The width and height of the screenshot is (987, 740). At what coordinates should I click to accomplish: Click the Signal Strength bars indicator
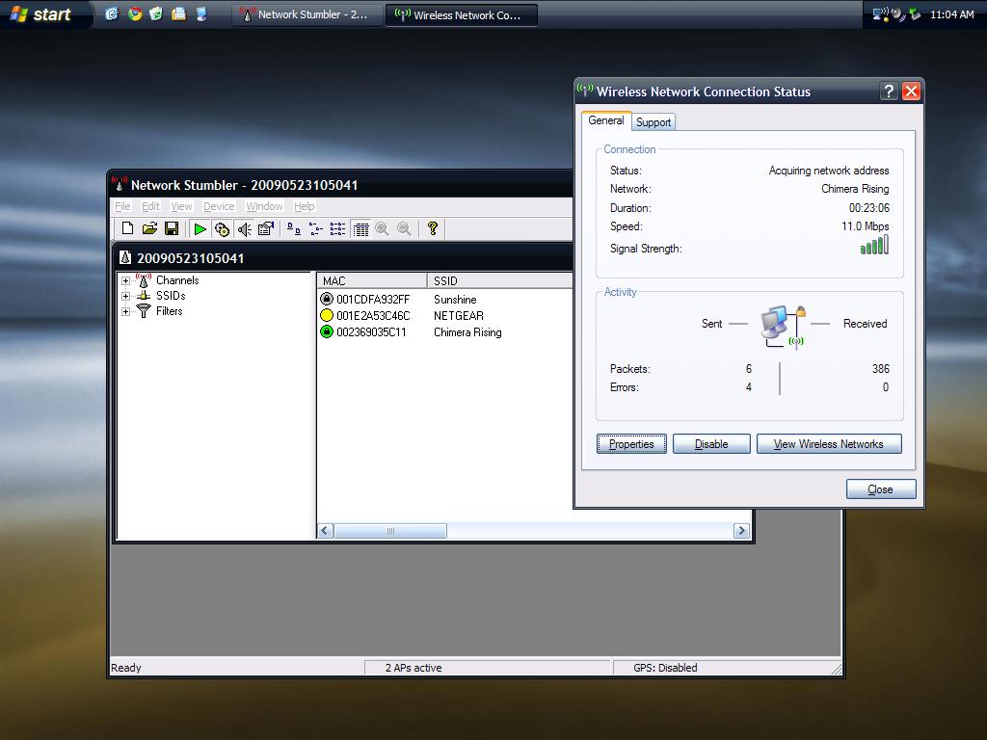[874, 246]
